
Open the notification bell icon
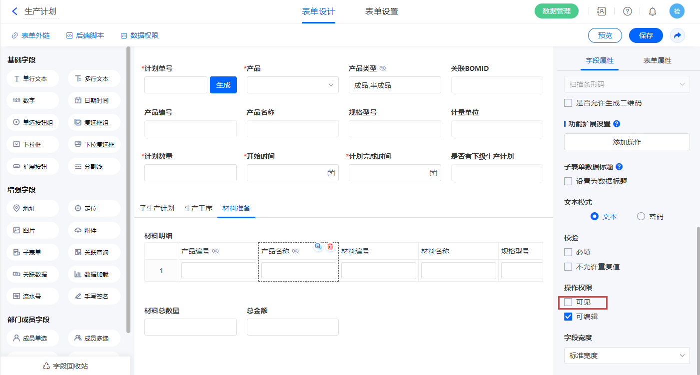(x=653, y=11)
